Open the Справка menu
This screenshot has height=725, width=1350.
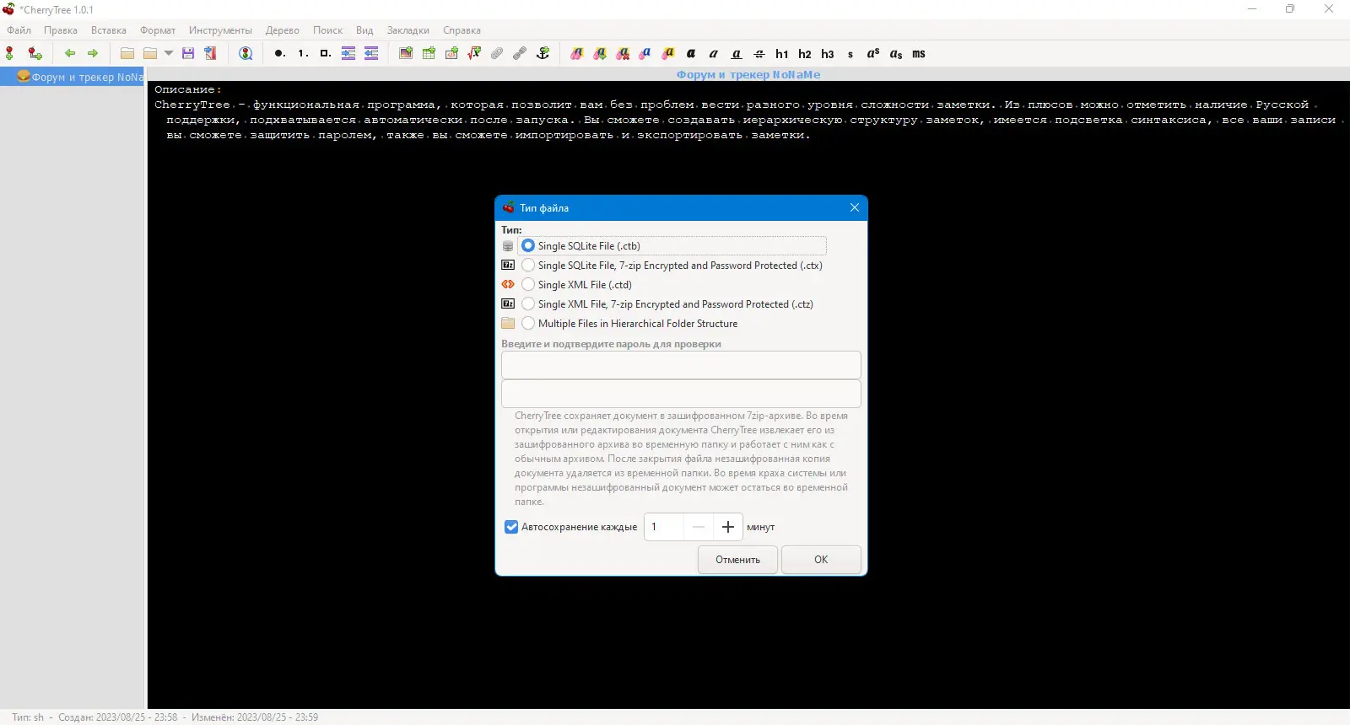[x=462, y=30]
